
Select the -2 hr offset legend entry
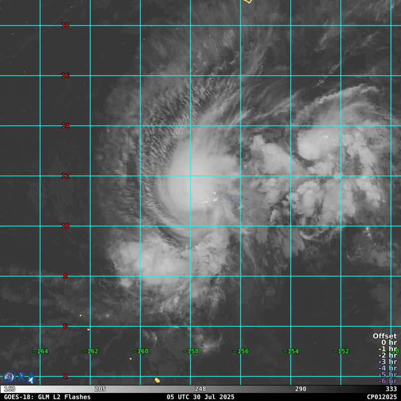[x=387, y=355]
